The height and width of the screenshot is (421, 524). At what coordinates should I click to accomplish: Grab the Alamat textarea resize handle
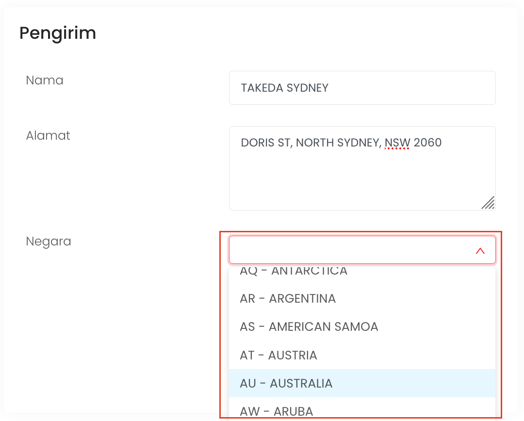click(488, 203)
